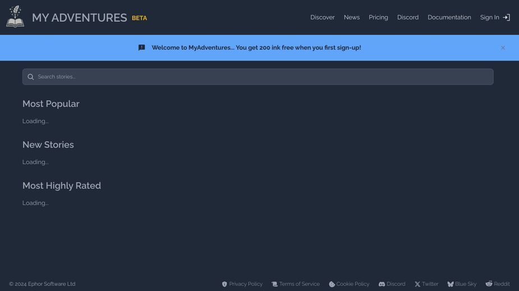The image size is (519, 291).
Task: Open the Discover page from the navbar
Action: [x=323, y=17]
